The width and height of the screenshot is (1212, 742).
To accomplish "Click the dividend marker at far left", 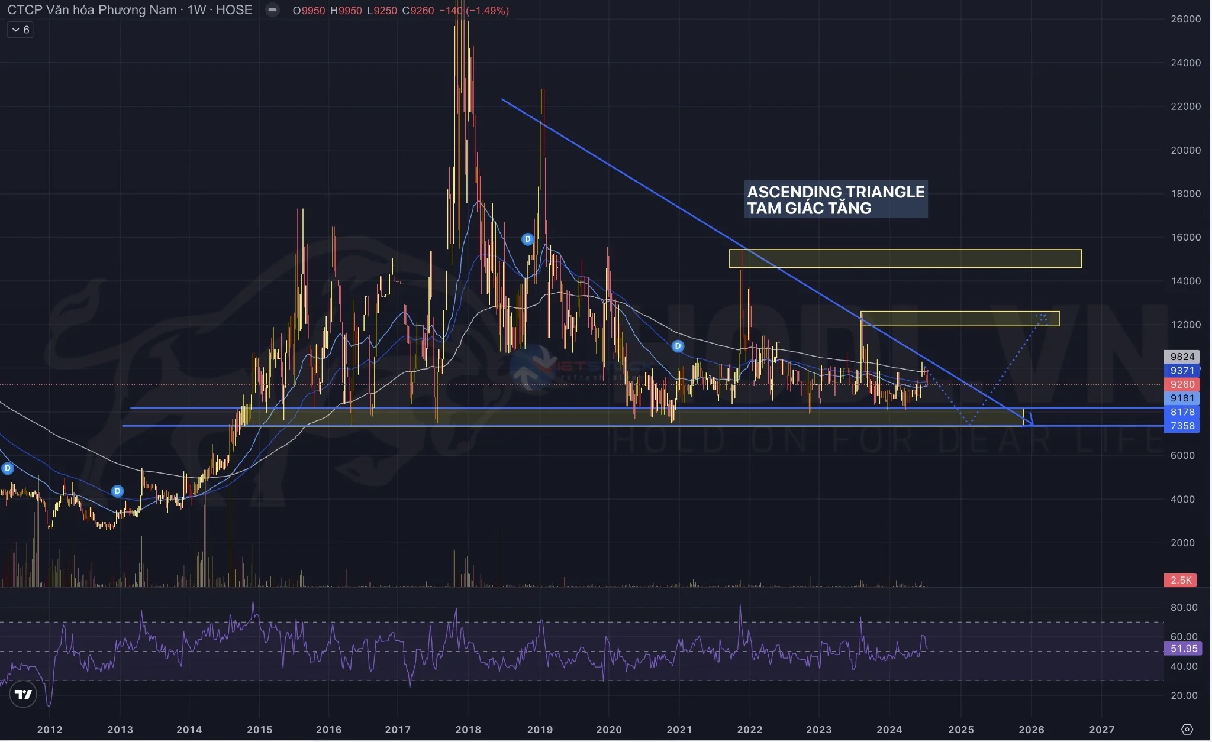I will click(8, 468).
